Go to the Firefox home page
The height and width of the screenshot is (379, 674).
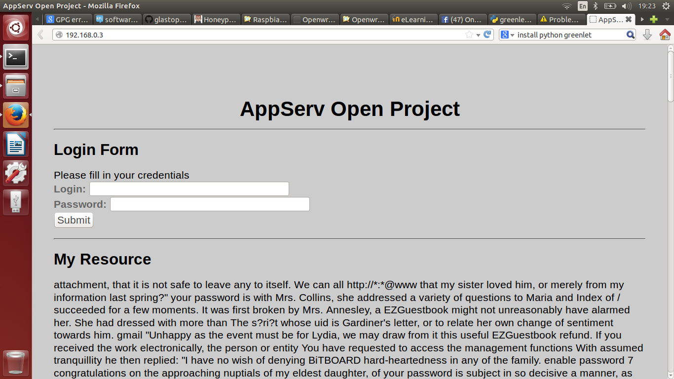(x=665, y=35)
